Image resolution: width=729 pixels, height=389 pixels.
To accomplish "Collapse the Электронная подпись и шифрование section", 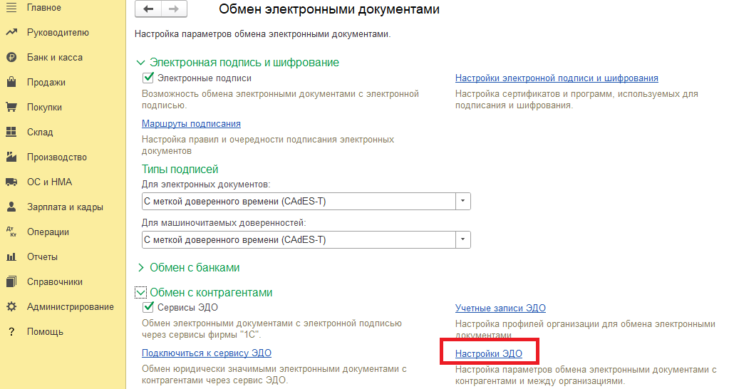I will pos(140,62).
